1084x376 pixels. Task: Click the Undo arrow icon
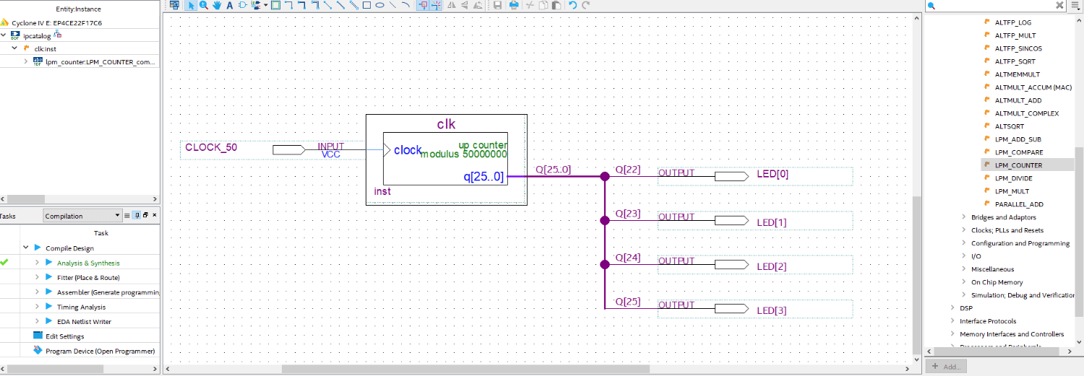pyautogui.click(x=572, y=5)
